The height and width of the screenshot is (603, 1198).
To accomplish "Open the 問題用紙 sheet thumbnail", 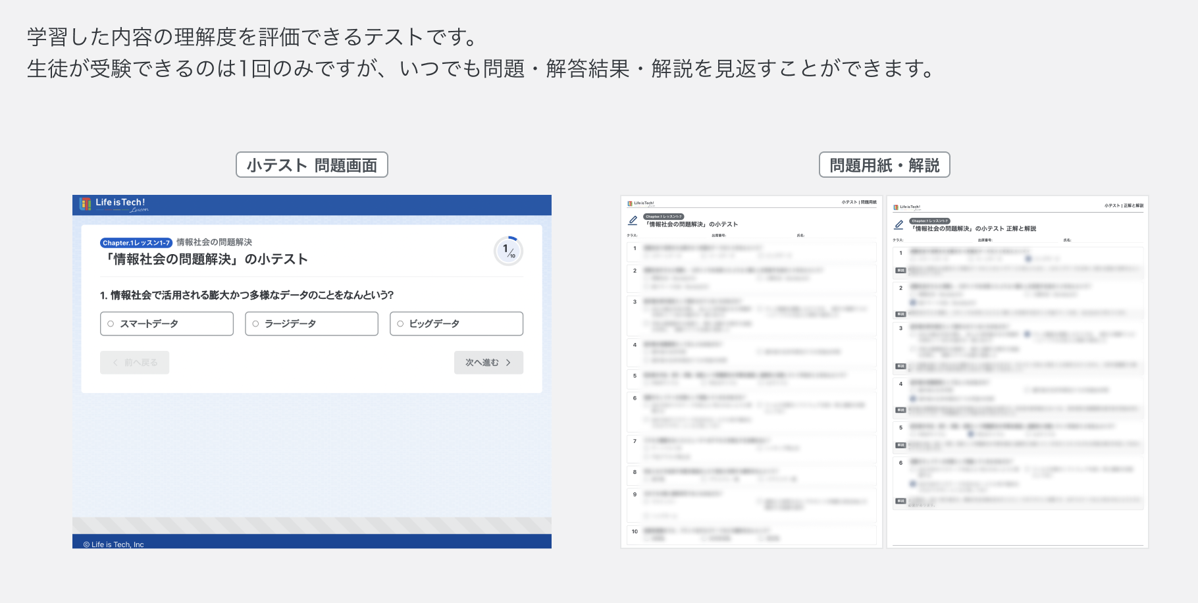I will pyautogui.click(x=751, y=372).
